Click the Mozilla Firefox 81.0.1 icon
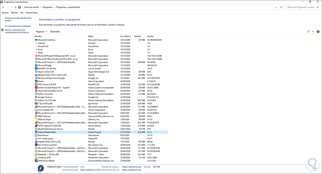The image size is (322, 174). (36, 75)
